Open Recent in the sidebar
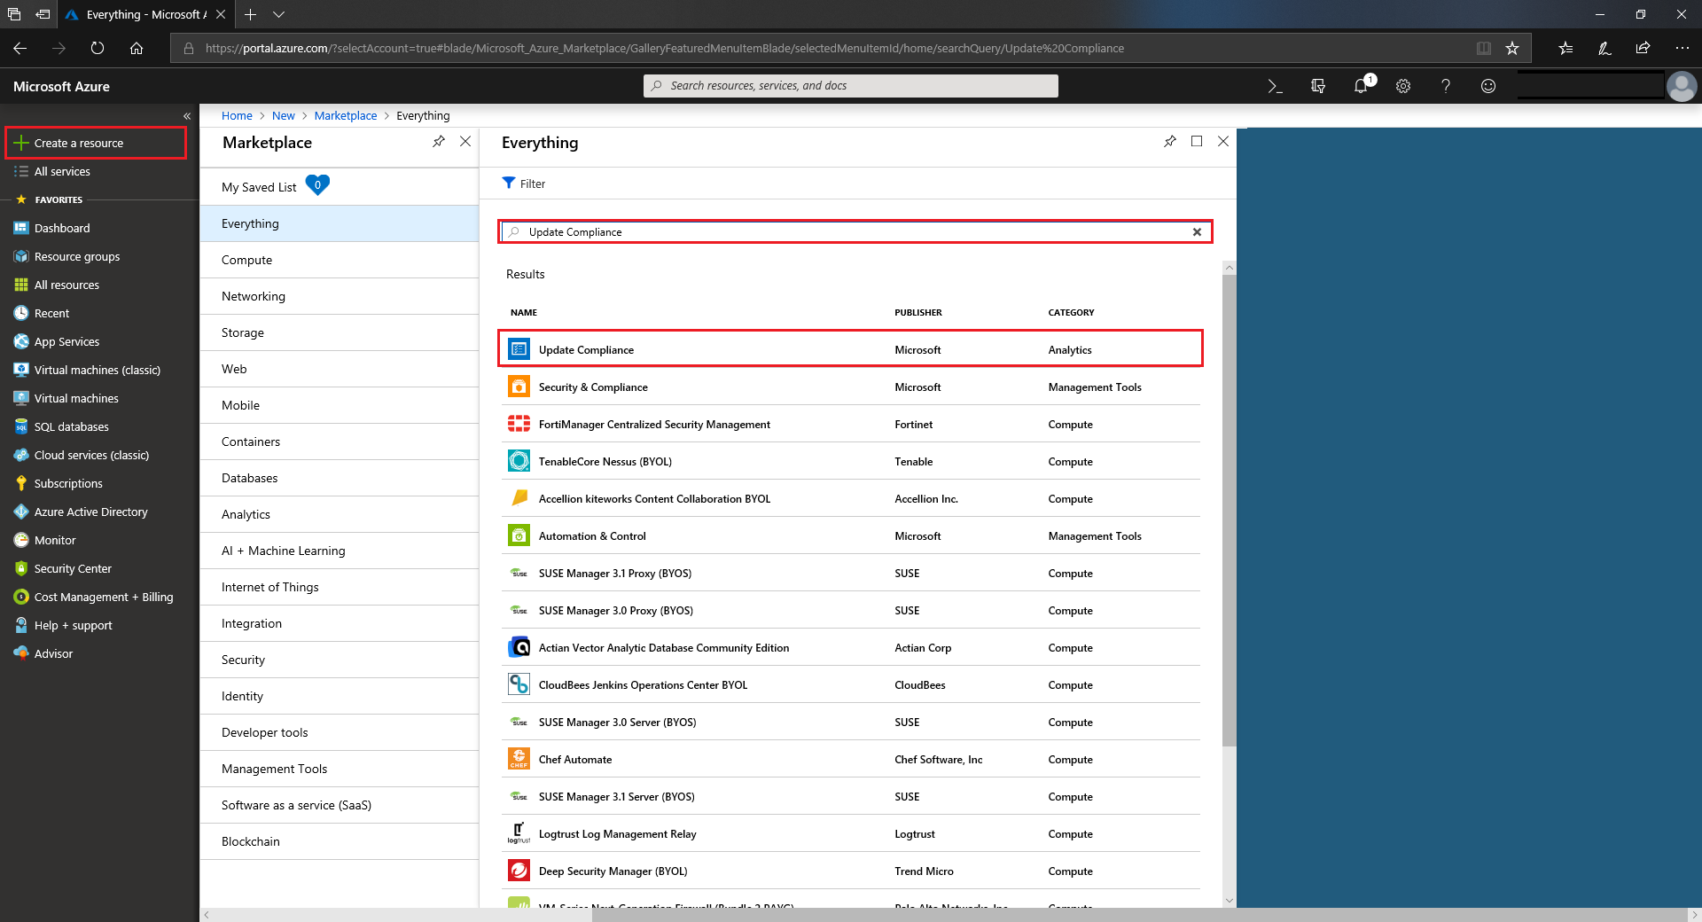 pyautogui.click(x=51, y=313)
